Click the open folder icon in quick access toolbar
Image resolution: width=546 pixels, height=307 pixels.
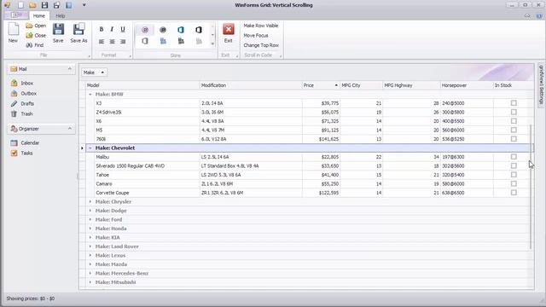tap(32, 5)
